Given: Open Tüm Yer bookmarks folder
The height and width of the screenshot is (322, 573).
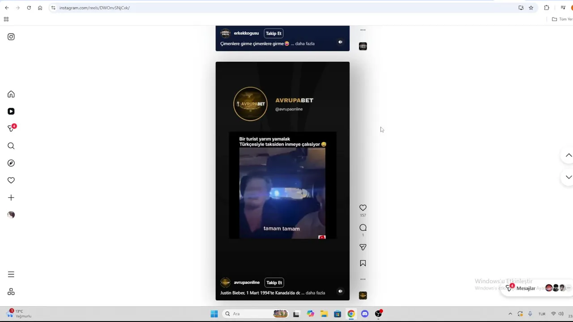Looking at the screenshot, I should click(x=562, y=19).
